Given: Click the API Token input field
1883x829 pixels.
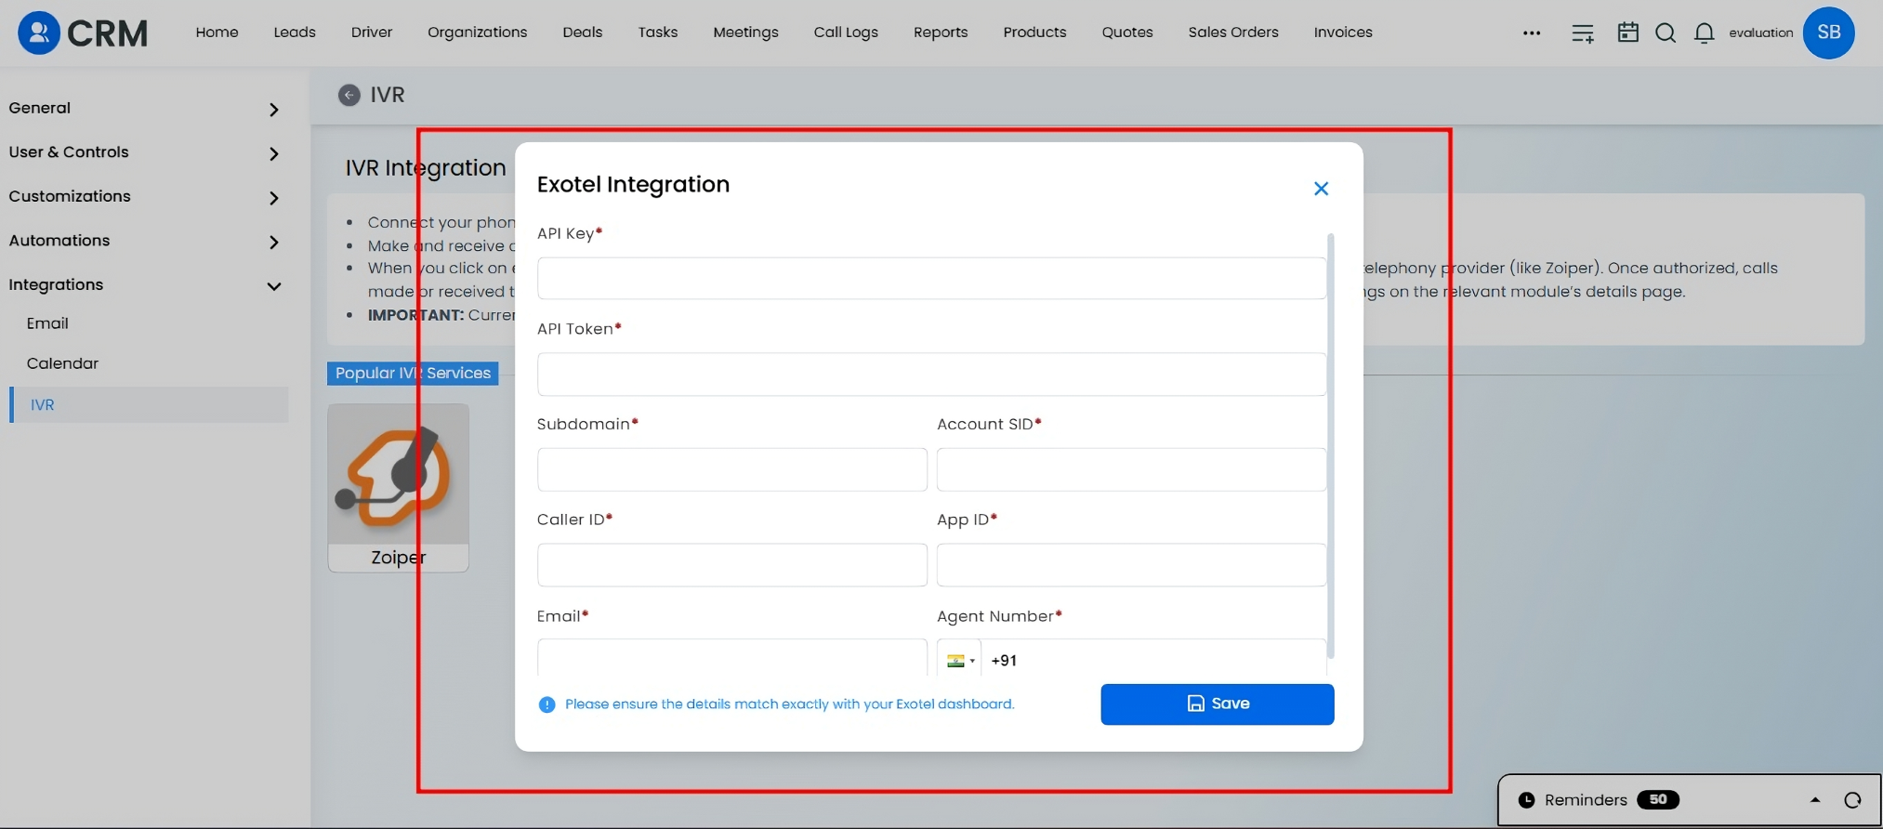Looking at the screenshot, I should (x=931, y=375).
